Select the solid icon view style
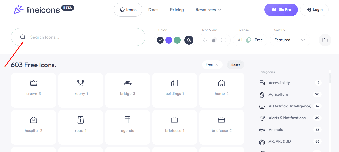The width and height of the screenshot is (339, 152). 214,40
